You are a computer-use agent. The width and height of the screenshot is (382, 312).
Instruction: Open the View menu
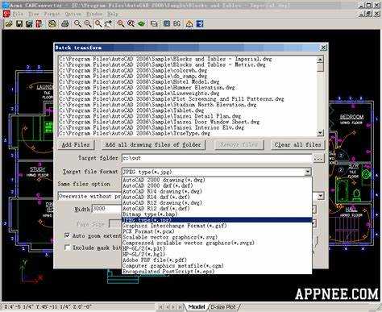coord(34,14)
